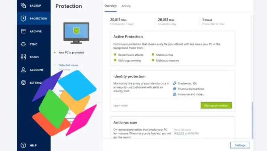Open the Detected issues link

pos(68,65)
